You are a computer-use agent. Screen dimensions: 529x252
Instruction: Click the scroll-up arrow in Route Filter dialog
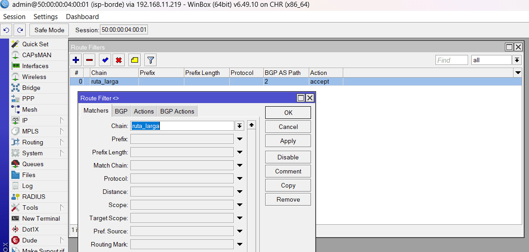tap(252, 125)
